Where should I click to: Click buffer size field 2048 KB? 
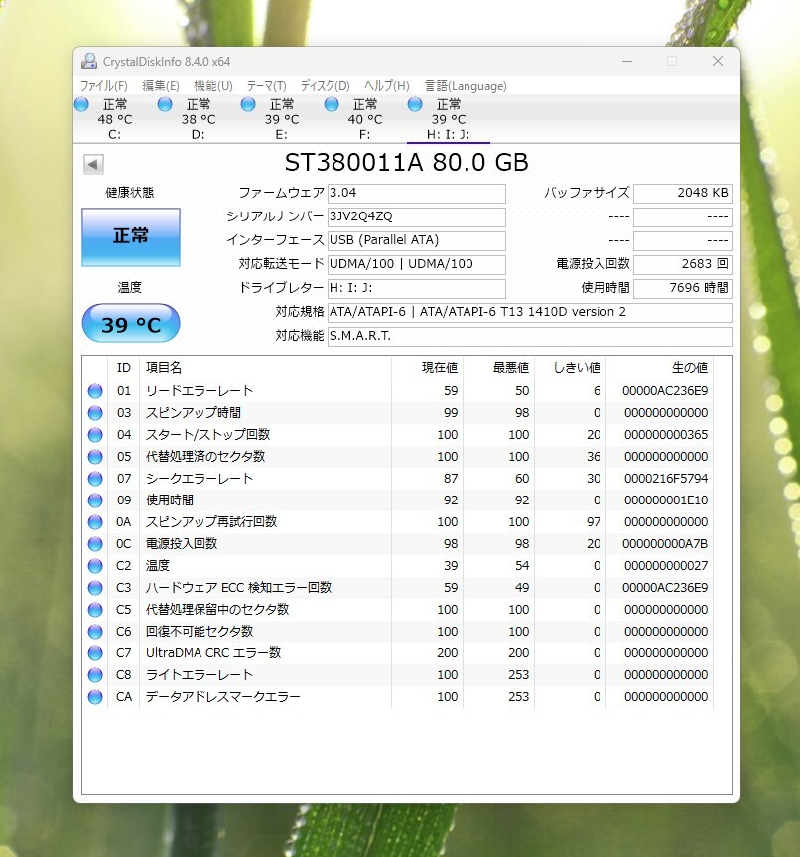[x=683, y=193]
